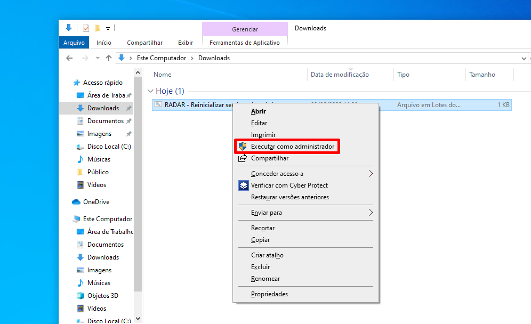Click the OneDrive cloud icon in sidebar
Image resolution: width=531 pixels, height=324 pixels.
click(x=76, y=202)
